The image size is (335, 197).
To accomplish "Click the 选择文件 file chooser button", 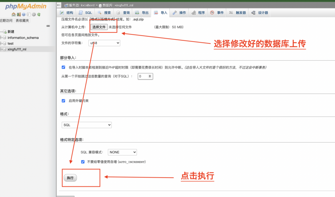I will click(x=99, y=27).
